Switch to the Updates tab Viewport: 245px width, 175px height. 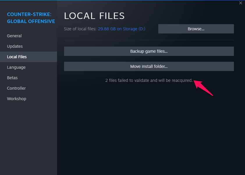pyautogui.click(x=15, y=46)
